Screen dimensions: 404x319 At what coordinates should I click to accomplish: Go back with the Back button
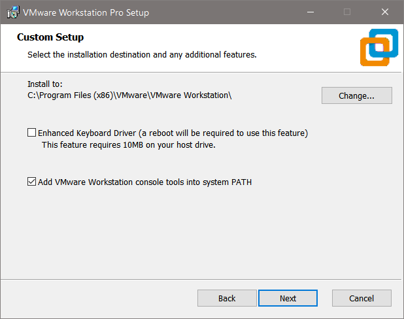coord(227,298)
